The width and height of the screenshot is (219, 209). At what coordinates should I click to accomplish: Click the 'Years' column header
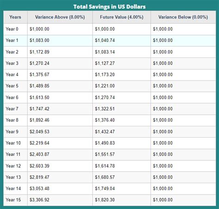15,17
